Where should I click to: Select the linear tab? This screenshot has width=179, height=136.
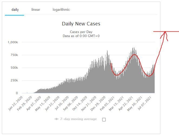click(36, 10)
